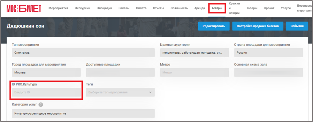Click the Редактировать button
The height and width of the screenshot is (122, 313).
214,26
